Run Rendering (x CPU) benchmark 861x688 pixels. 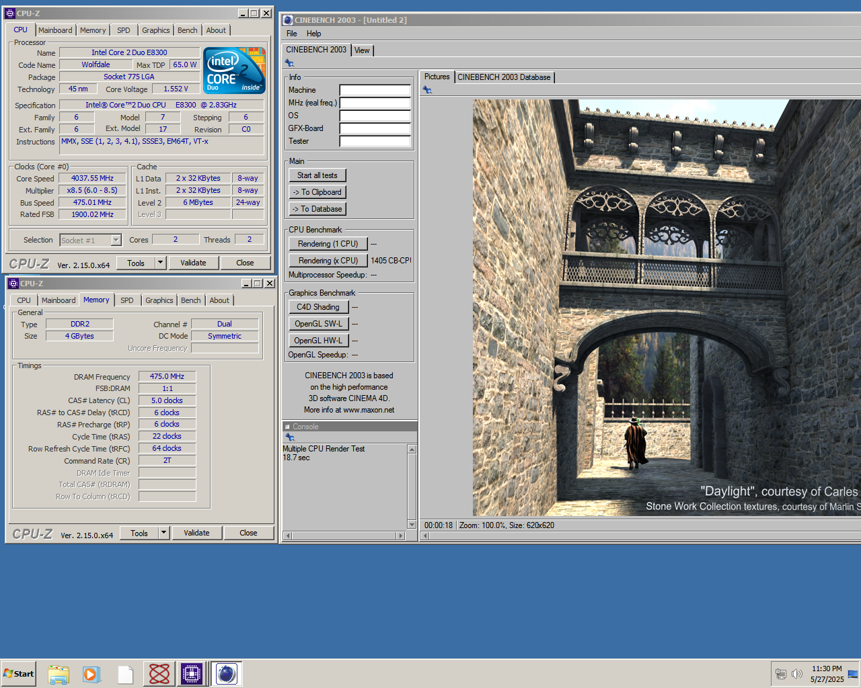point(328,261)
